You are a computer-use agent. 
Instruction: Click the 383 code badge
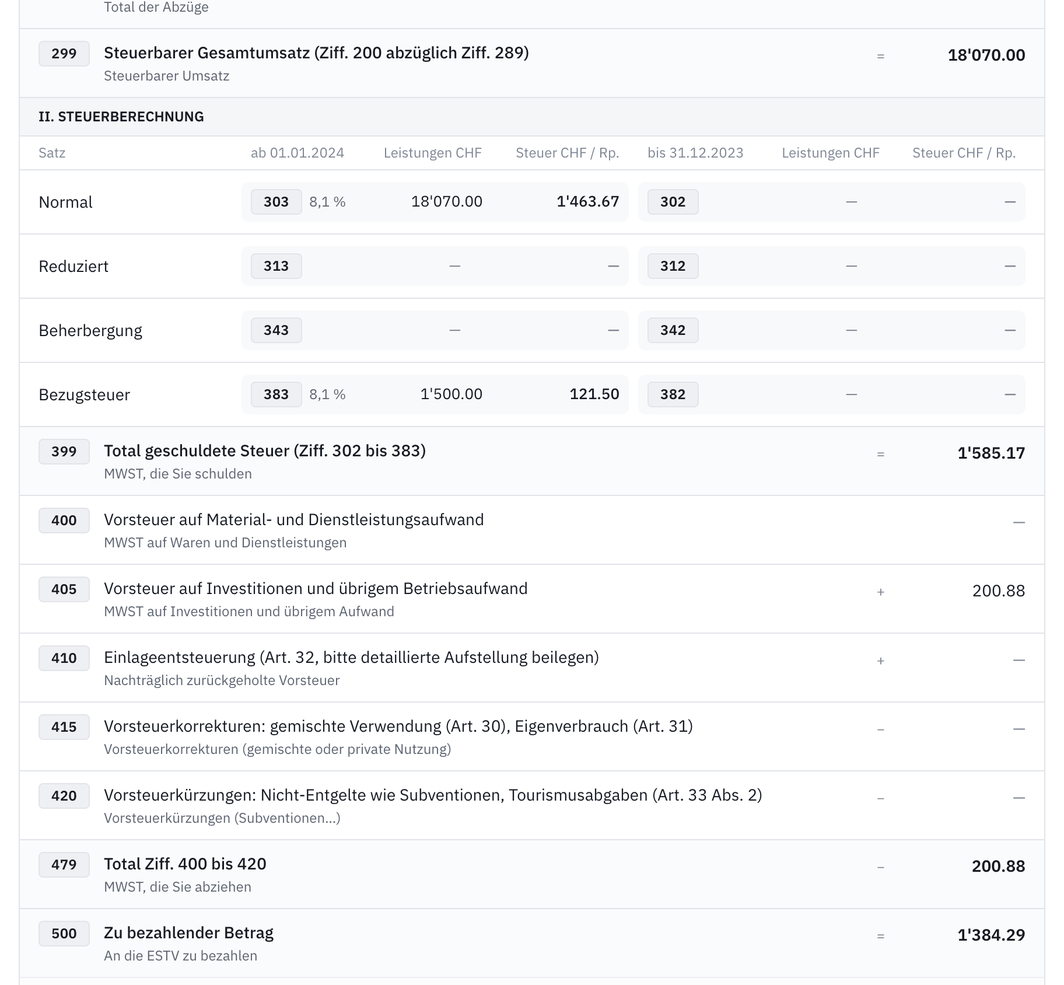tap(276, 394)
